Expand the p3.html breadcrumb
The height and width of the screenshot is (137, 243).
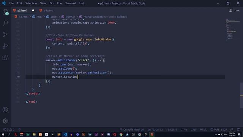pyautogui.click(x=24, y=17)
